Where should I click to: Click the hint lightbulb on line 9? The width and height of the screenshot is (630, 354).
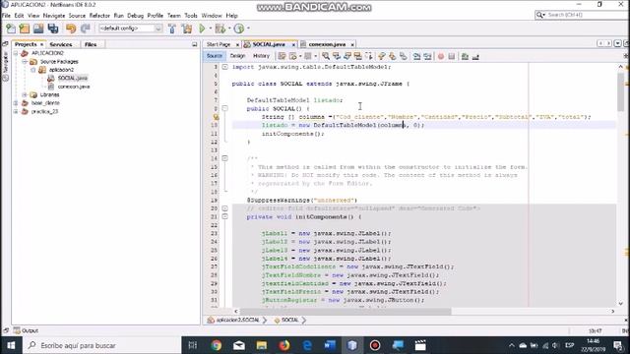[217, 117]
